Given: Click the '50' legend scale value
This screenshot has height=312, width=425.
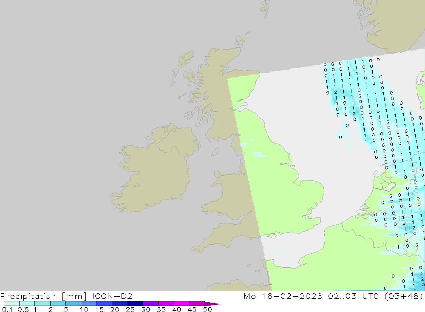Looking at the screenshot, I should click(x=207, y=309).
